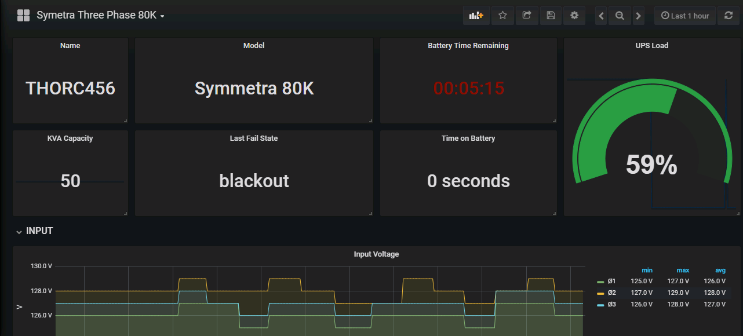743x336 pixels.
Task: Sort legend by min column
Action: (x=647, y=271)
